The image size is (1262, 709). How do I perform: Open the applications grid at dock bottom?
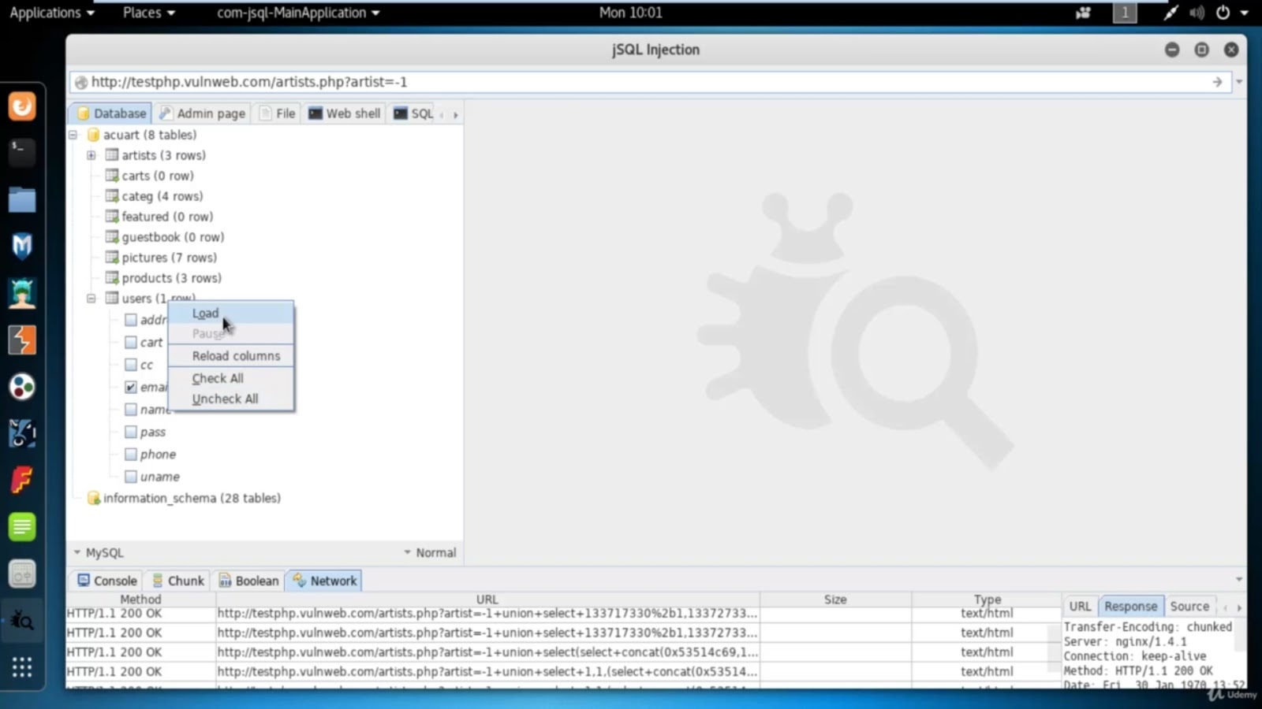(21, 666)
